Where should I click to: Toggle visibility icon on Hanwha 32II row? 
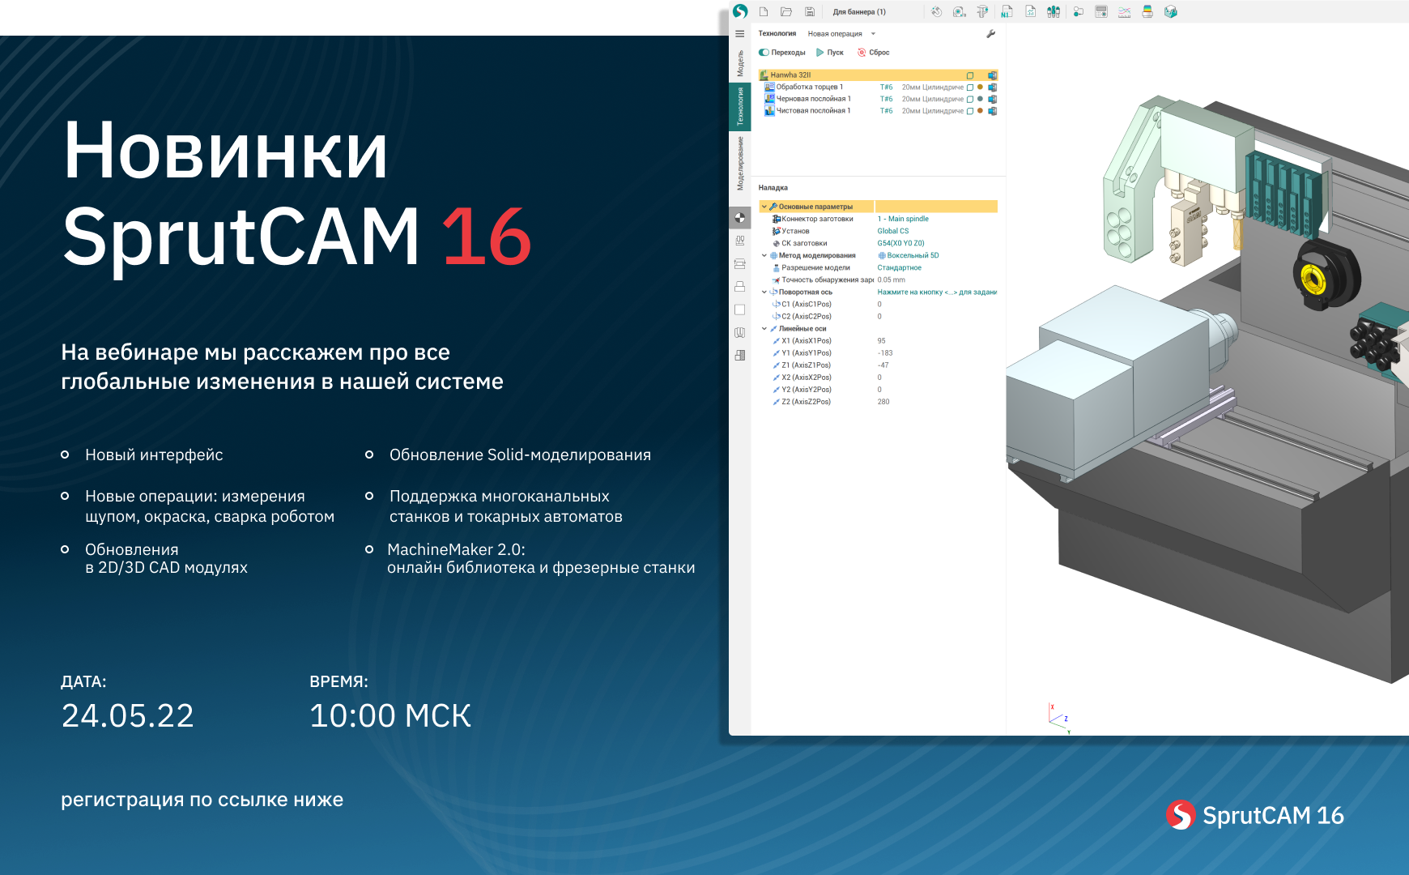(992, 75)
